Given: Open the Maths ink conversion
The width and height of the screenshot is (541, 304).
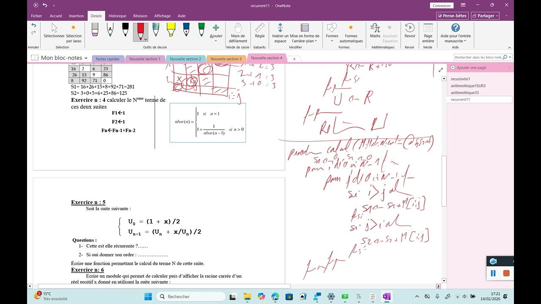Looking at the screenshot, I should pyautogui.click(x=375, y=31).
